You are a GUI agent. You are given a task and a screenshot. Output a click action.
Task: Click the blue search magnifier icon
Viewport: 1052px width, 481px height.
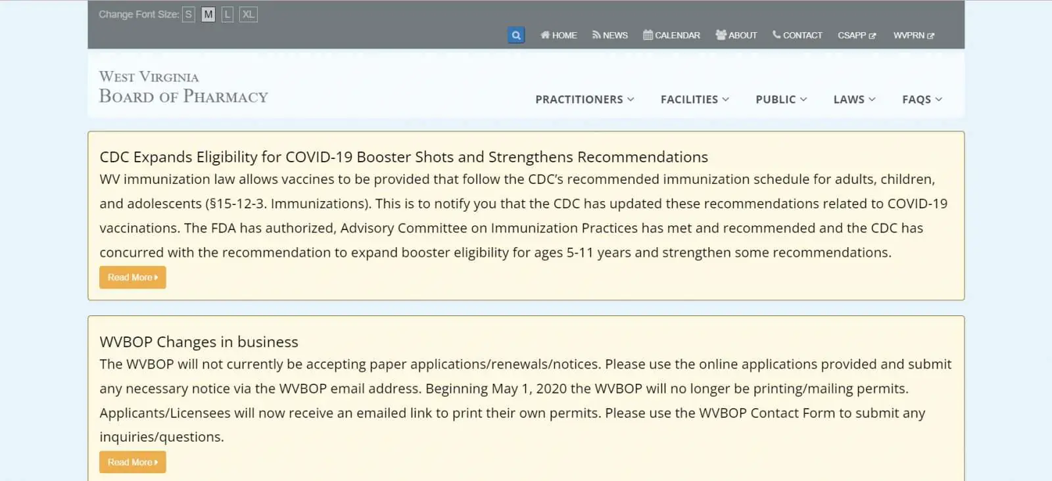(x=516, y=35)
